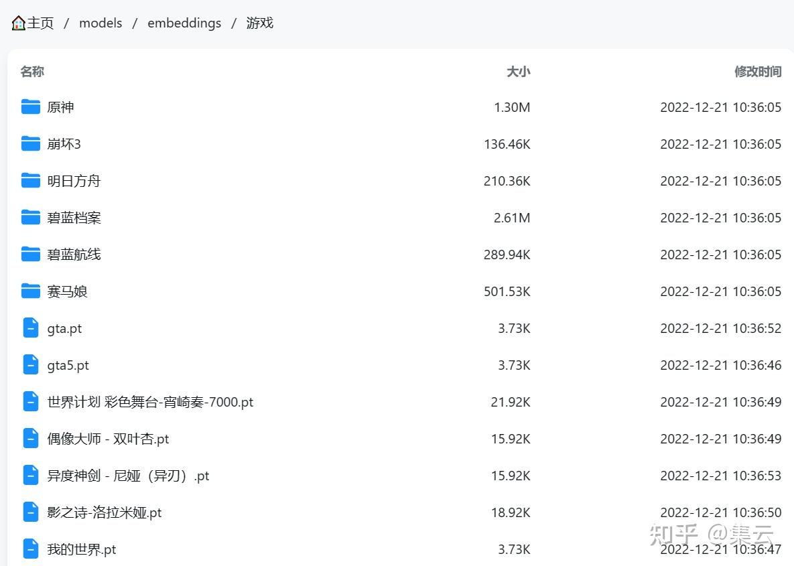Screen dimensions: 794x566
Task: Click the 136.46K size value
Action: 507,144
